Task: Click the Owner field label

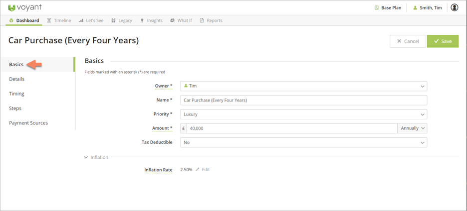Action: click(x=164, y=86)
